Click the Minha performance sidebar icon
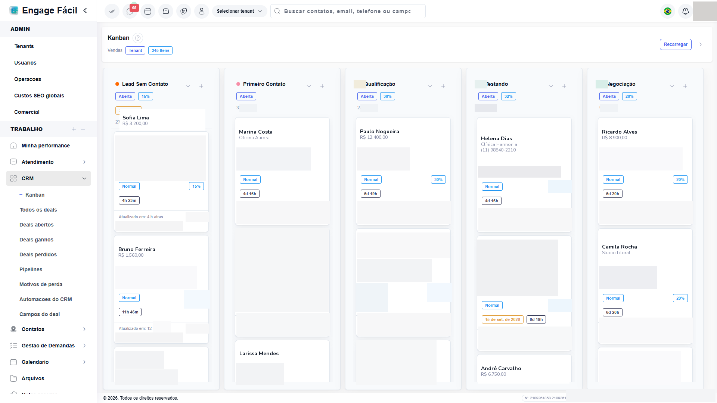 [x=13, y=146]
